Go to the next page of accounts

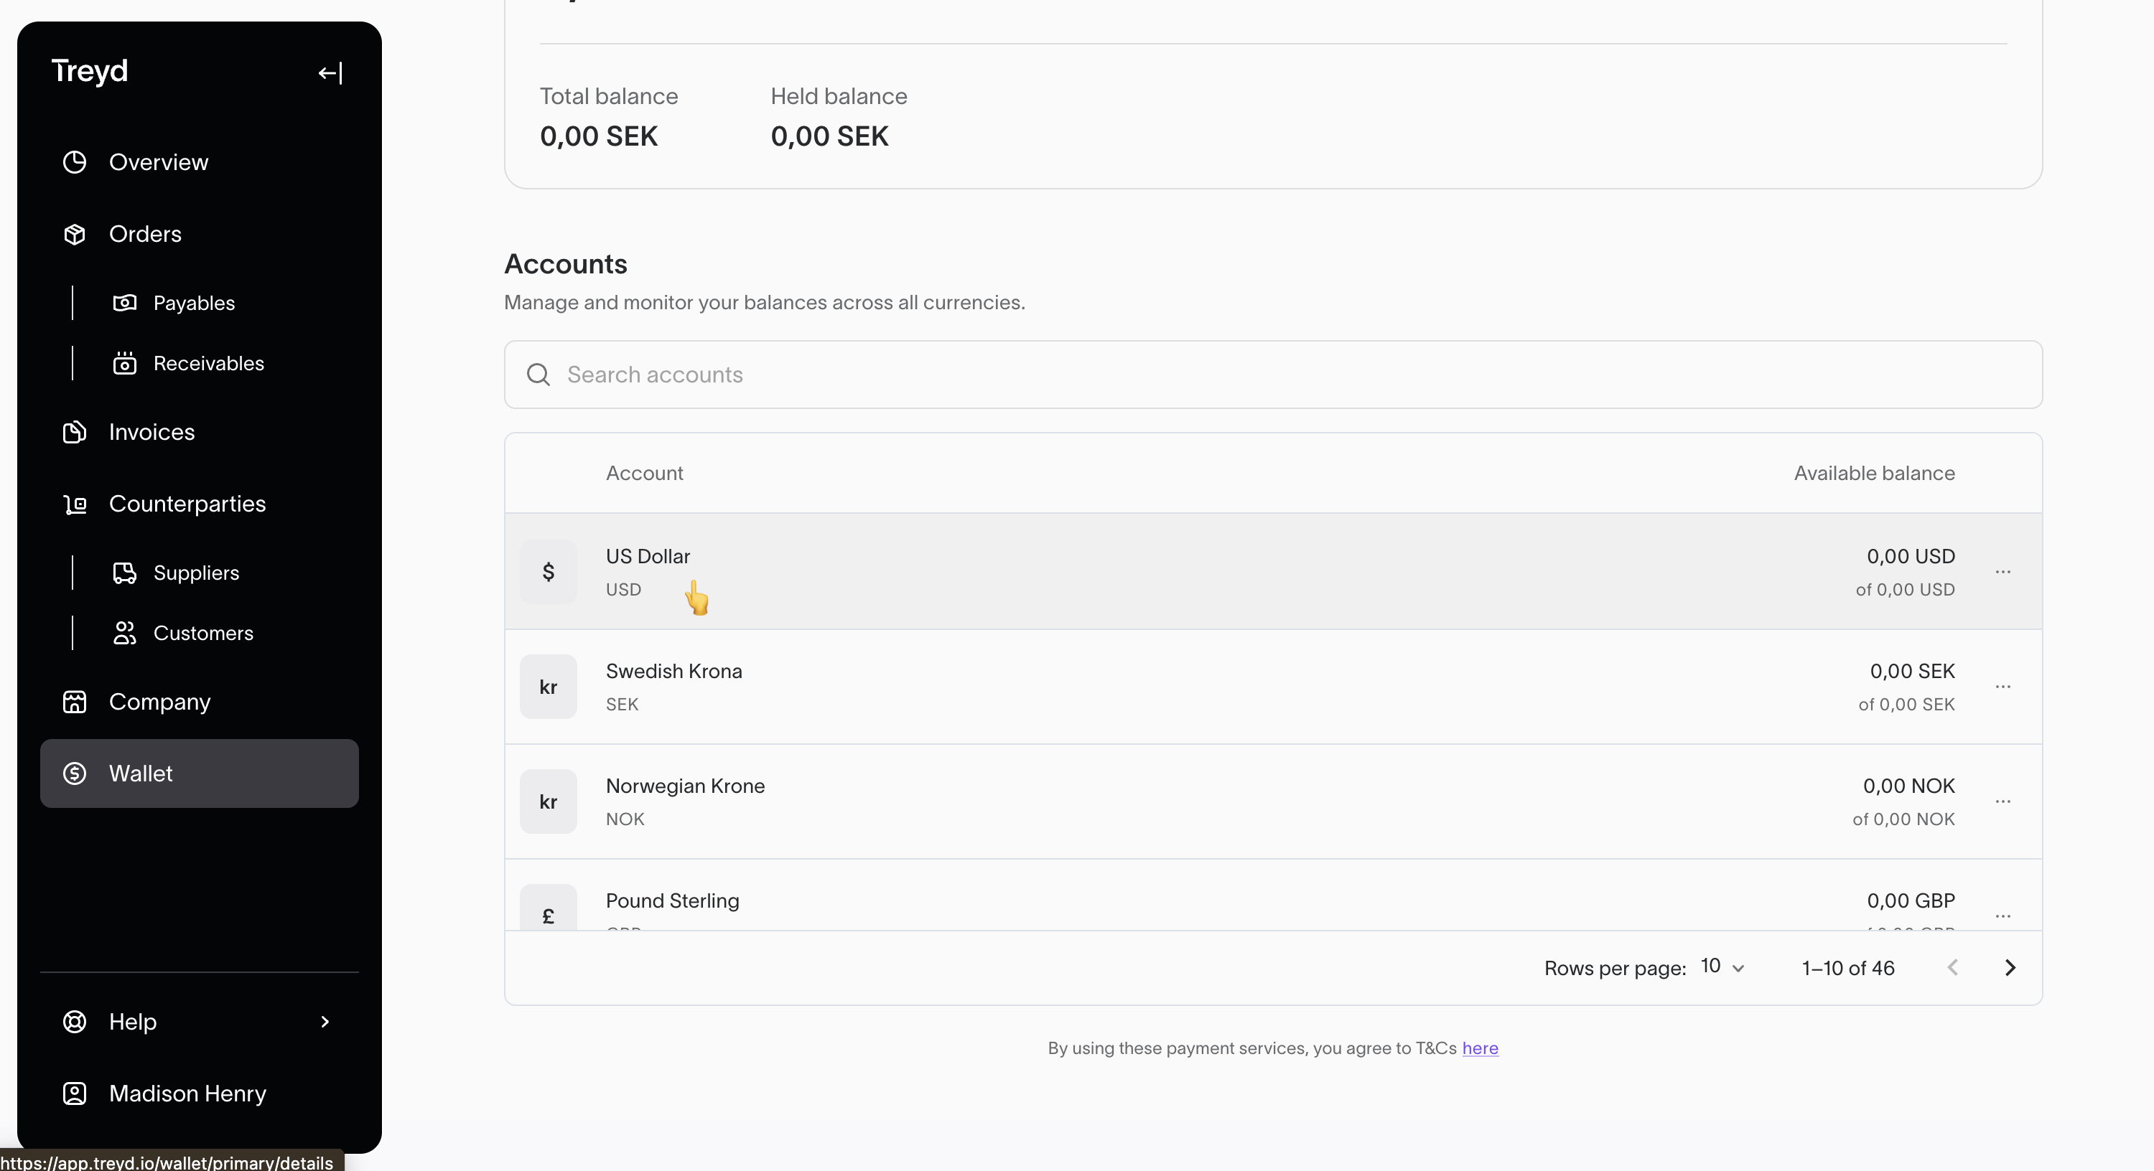2010,968
